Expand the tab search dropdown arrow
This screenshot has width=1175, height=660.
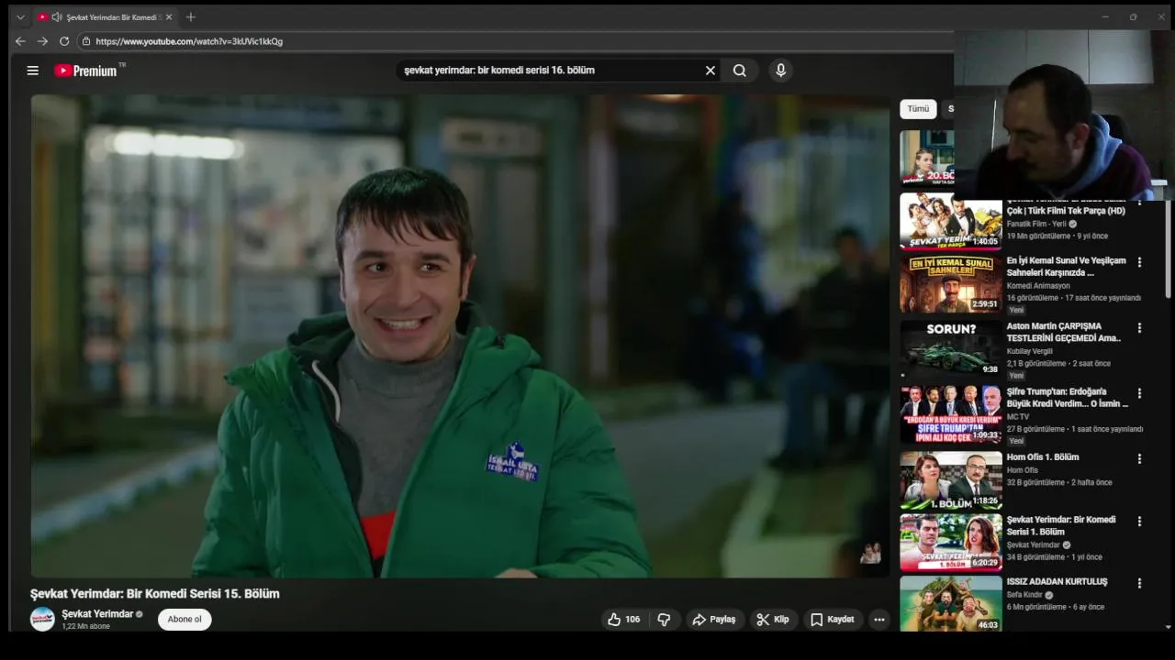pyautogui.click(x=20, y=16)
